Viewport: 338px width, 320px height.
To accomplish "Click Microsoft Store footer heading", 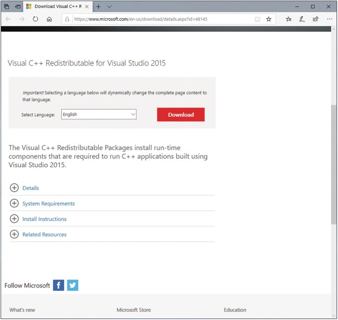I will [x=134, y=310].
